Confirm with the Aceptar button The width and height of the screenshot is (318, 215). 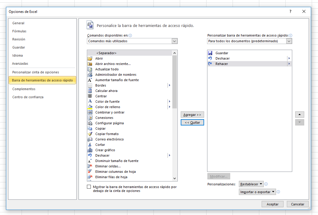click(272, 204)
